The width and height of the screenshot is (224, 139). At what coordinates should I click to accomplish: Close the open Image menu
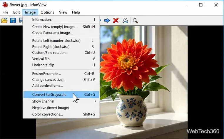click(x=30, y=12)
